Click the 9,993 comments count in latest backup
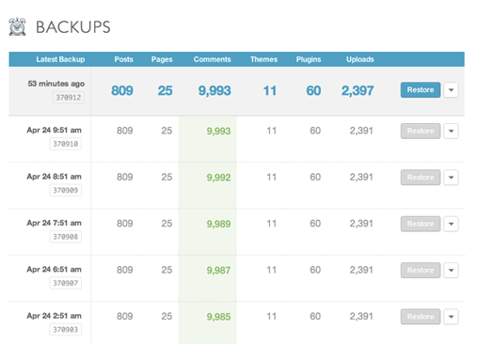Screen dimensions: 477x344 (215, 91)
